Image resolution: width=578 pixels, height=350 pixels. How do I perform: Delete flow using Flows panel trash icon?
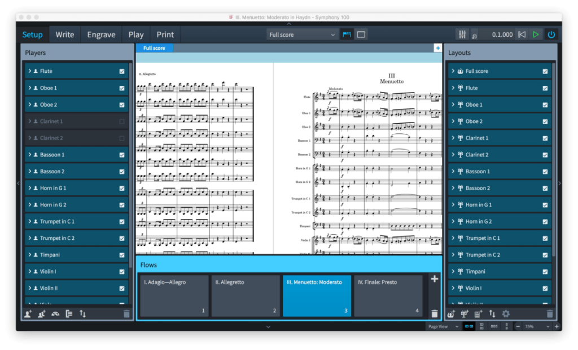point(434,314)
